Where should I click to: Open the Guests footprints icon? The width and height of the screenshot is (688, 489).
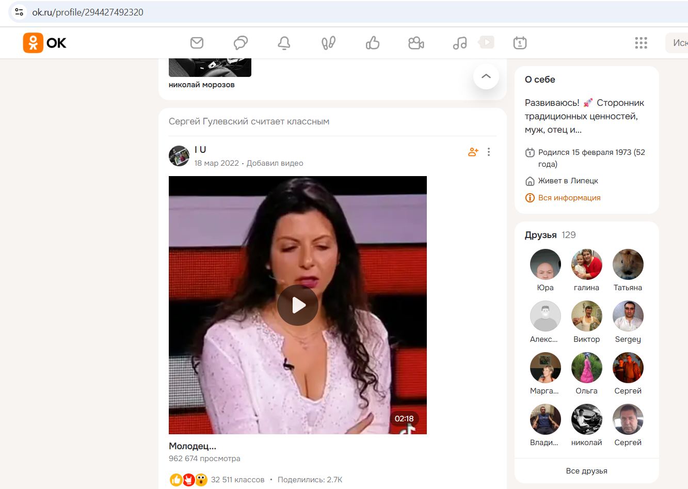pyautogui.click(x=328, y=43)
